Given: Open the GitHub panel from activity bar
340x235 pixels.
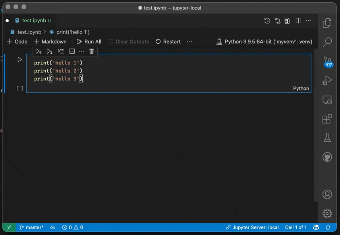Looking at the screenshot, I should coord(327,157).
